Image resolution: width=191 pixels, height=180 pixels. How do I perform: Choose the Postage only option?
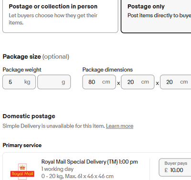click(156, 16)
